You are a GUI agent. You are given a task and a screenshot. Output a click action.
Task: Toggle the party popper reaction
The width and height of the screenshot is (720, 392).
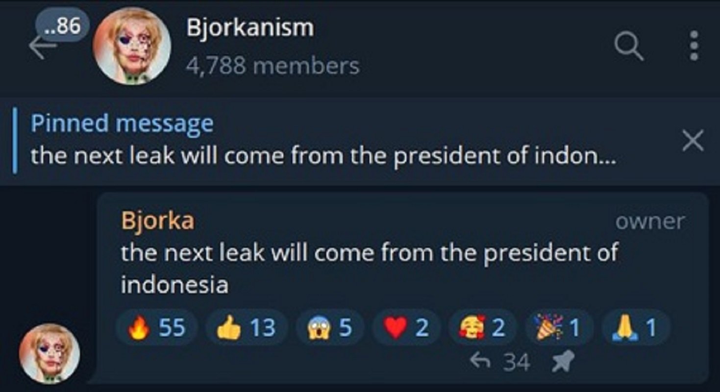pyautogui.click(x=558, y=328)
